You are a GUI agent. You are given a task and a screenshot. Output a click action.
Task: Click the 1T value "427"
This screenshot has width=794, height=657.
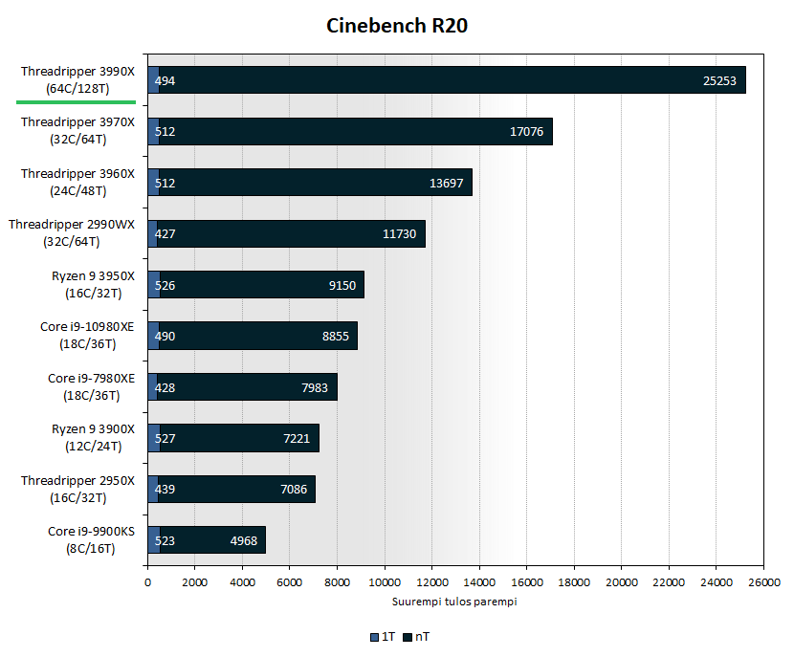coord(165,234)
